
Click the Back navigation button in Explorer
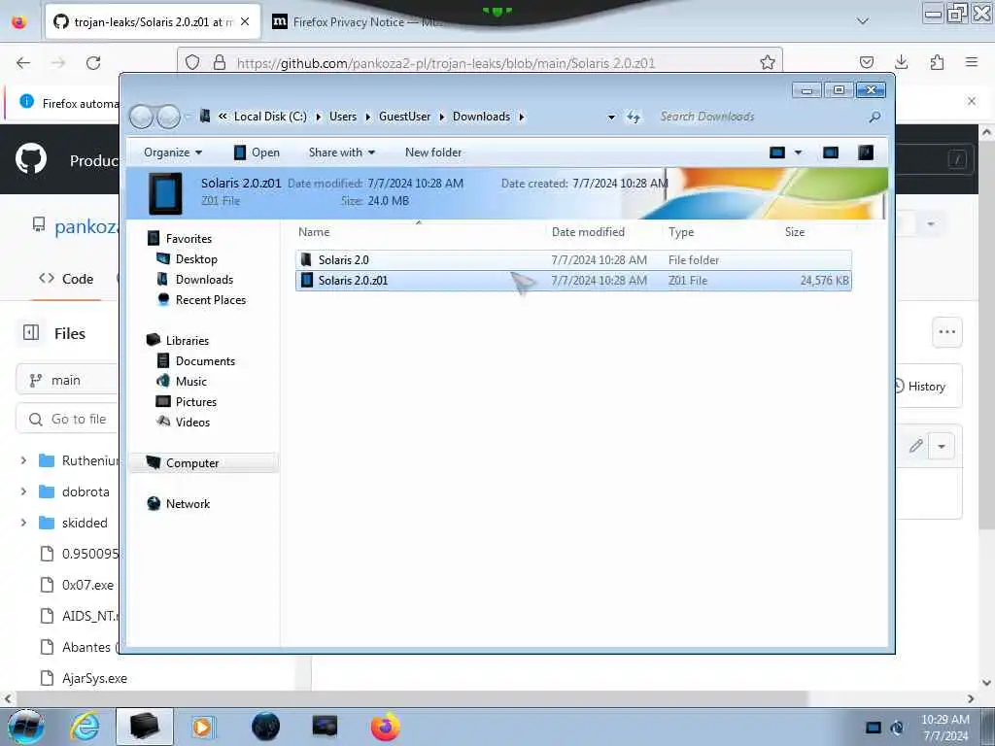tap(141, 117)
